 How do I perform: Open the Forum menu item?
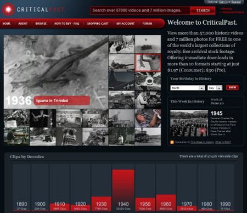(147, 24)
